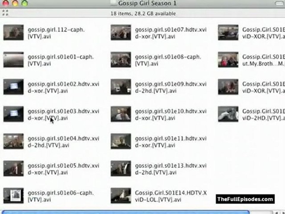The height and width of the screenshot is (214, 285).
Task: Select thumbnail beside the ut.My.Broth…M. file name
Action: [228, 59]
